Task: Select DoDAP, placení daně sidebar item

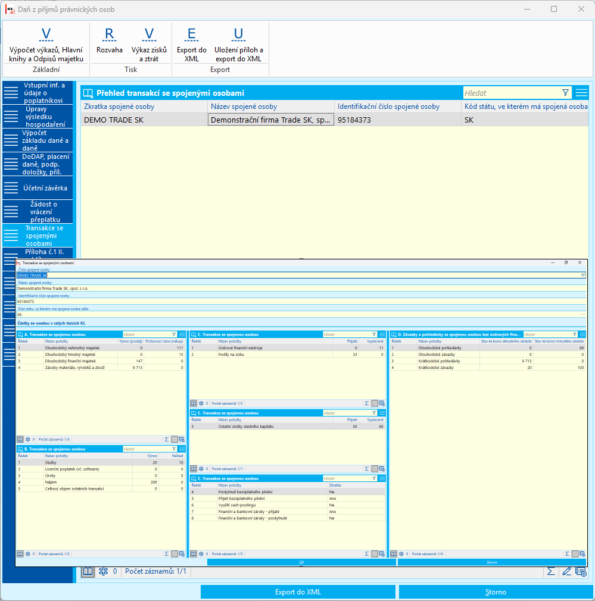Action: [x=38, y=164]
